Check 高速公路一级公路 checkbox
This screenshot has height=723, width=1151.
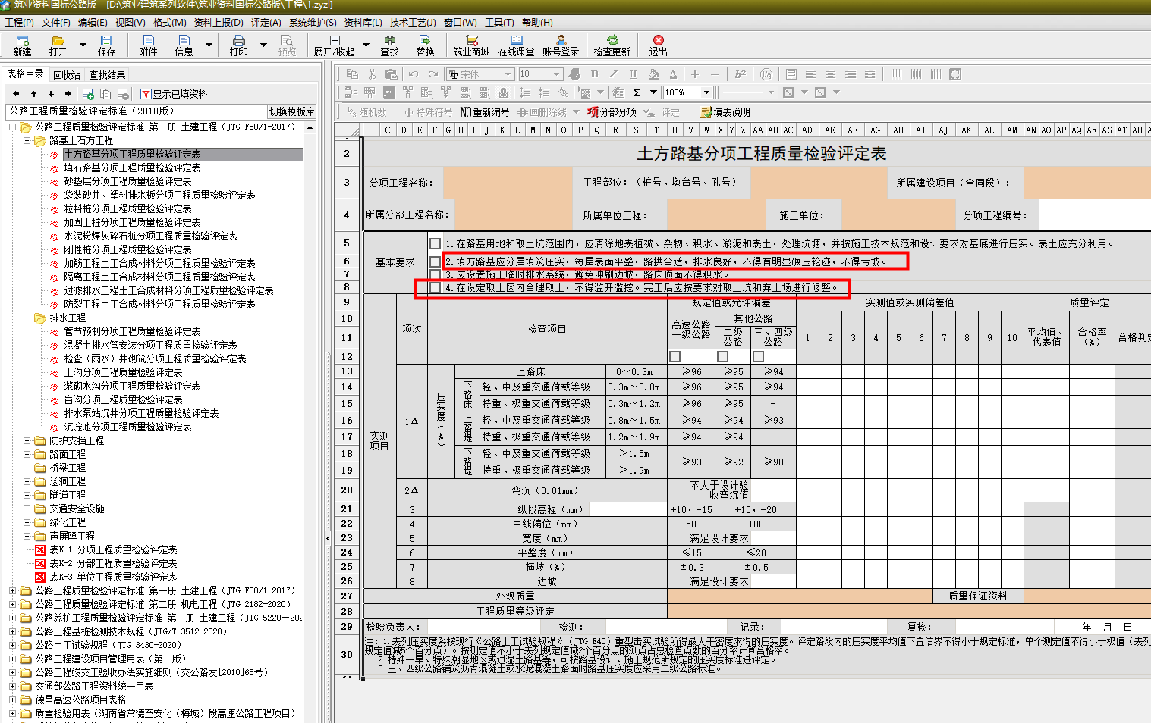point(675,356)
